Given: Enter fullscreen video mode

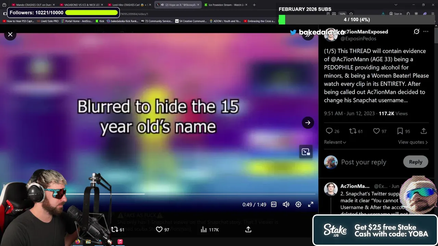Looking at the screenshot, I should pos(311,204).
